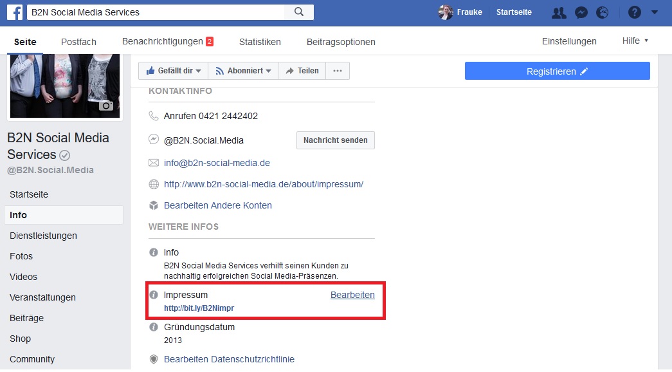The width and height of the screenshot is (672, 372).
Task: Click the globe icon beside website URL
Action: pyautogui.click(x=154, y=185)
